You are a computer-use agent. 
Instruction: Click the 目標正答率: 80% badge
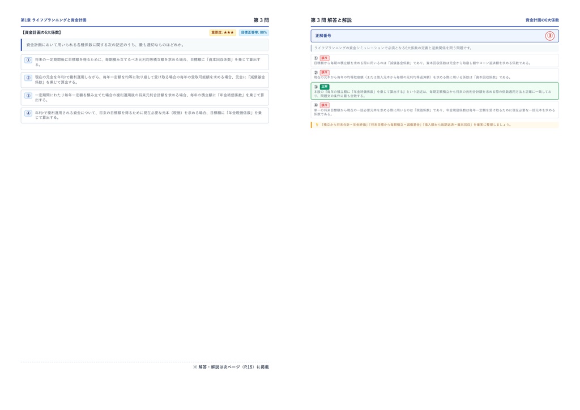(x=254, y=32)
